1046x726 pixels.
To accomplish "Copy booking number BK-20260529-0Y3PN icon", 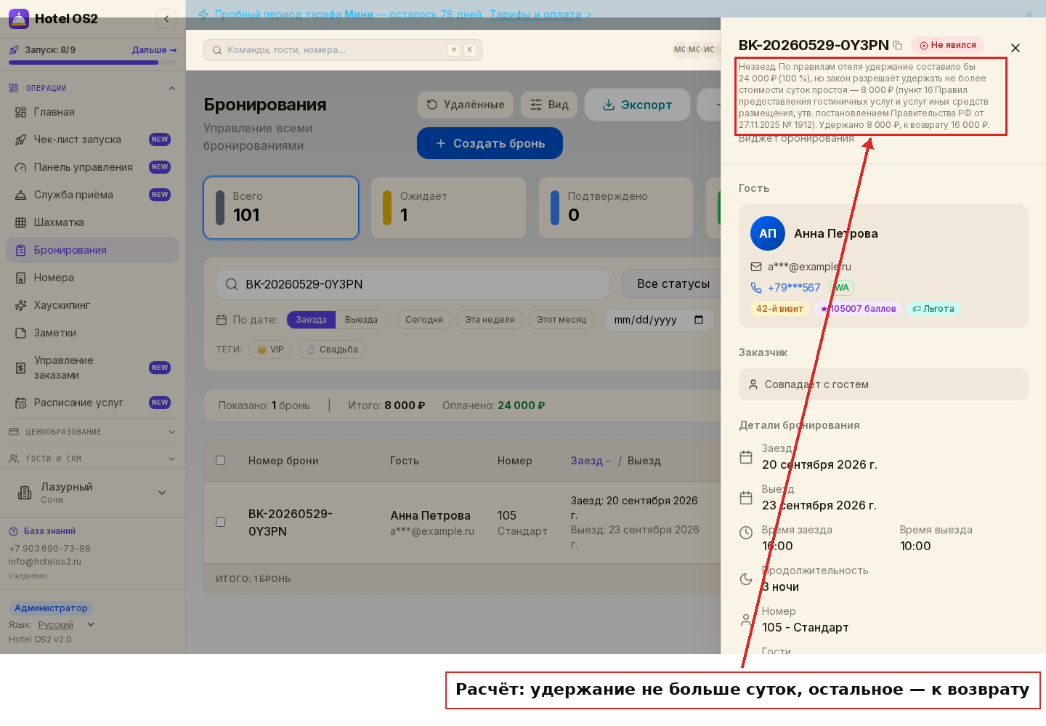I will pyautogui.click(x=898, y=46).
